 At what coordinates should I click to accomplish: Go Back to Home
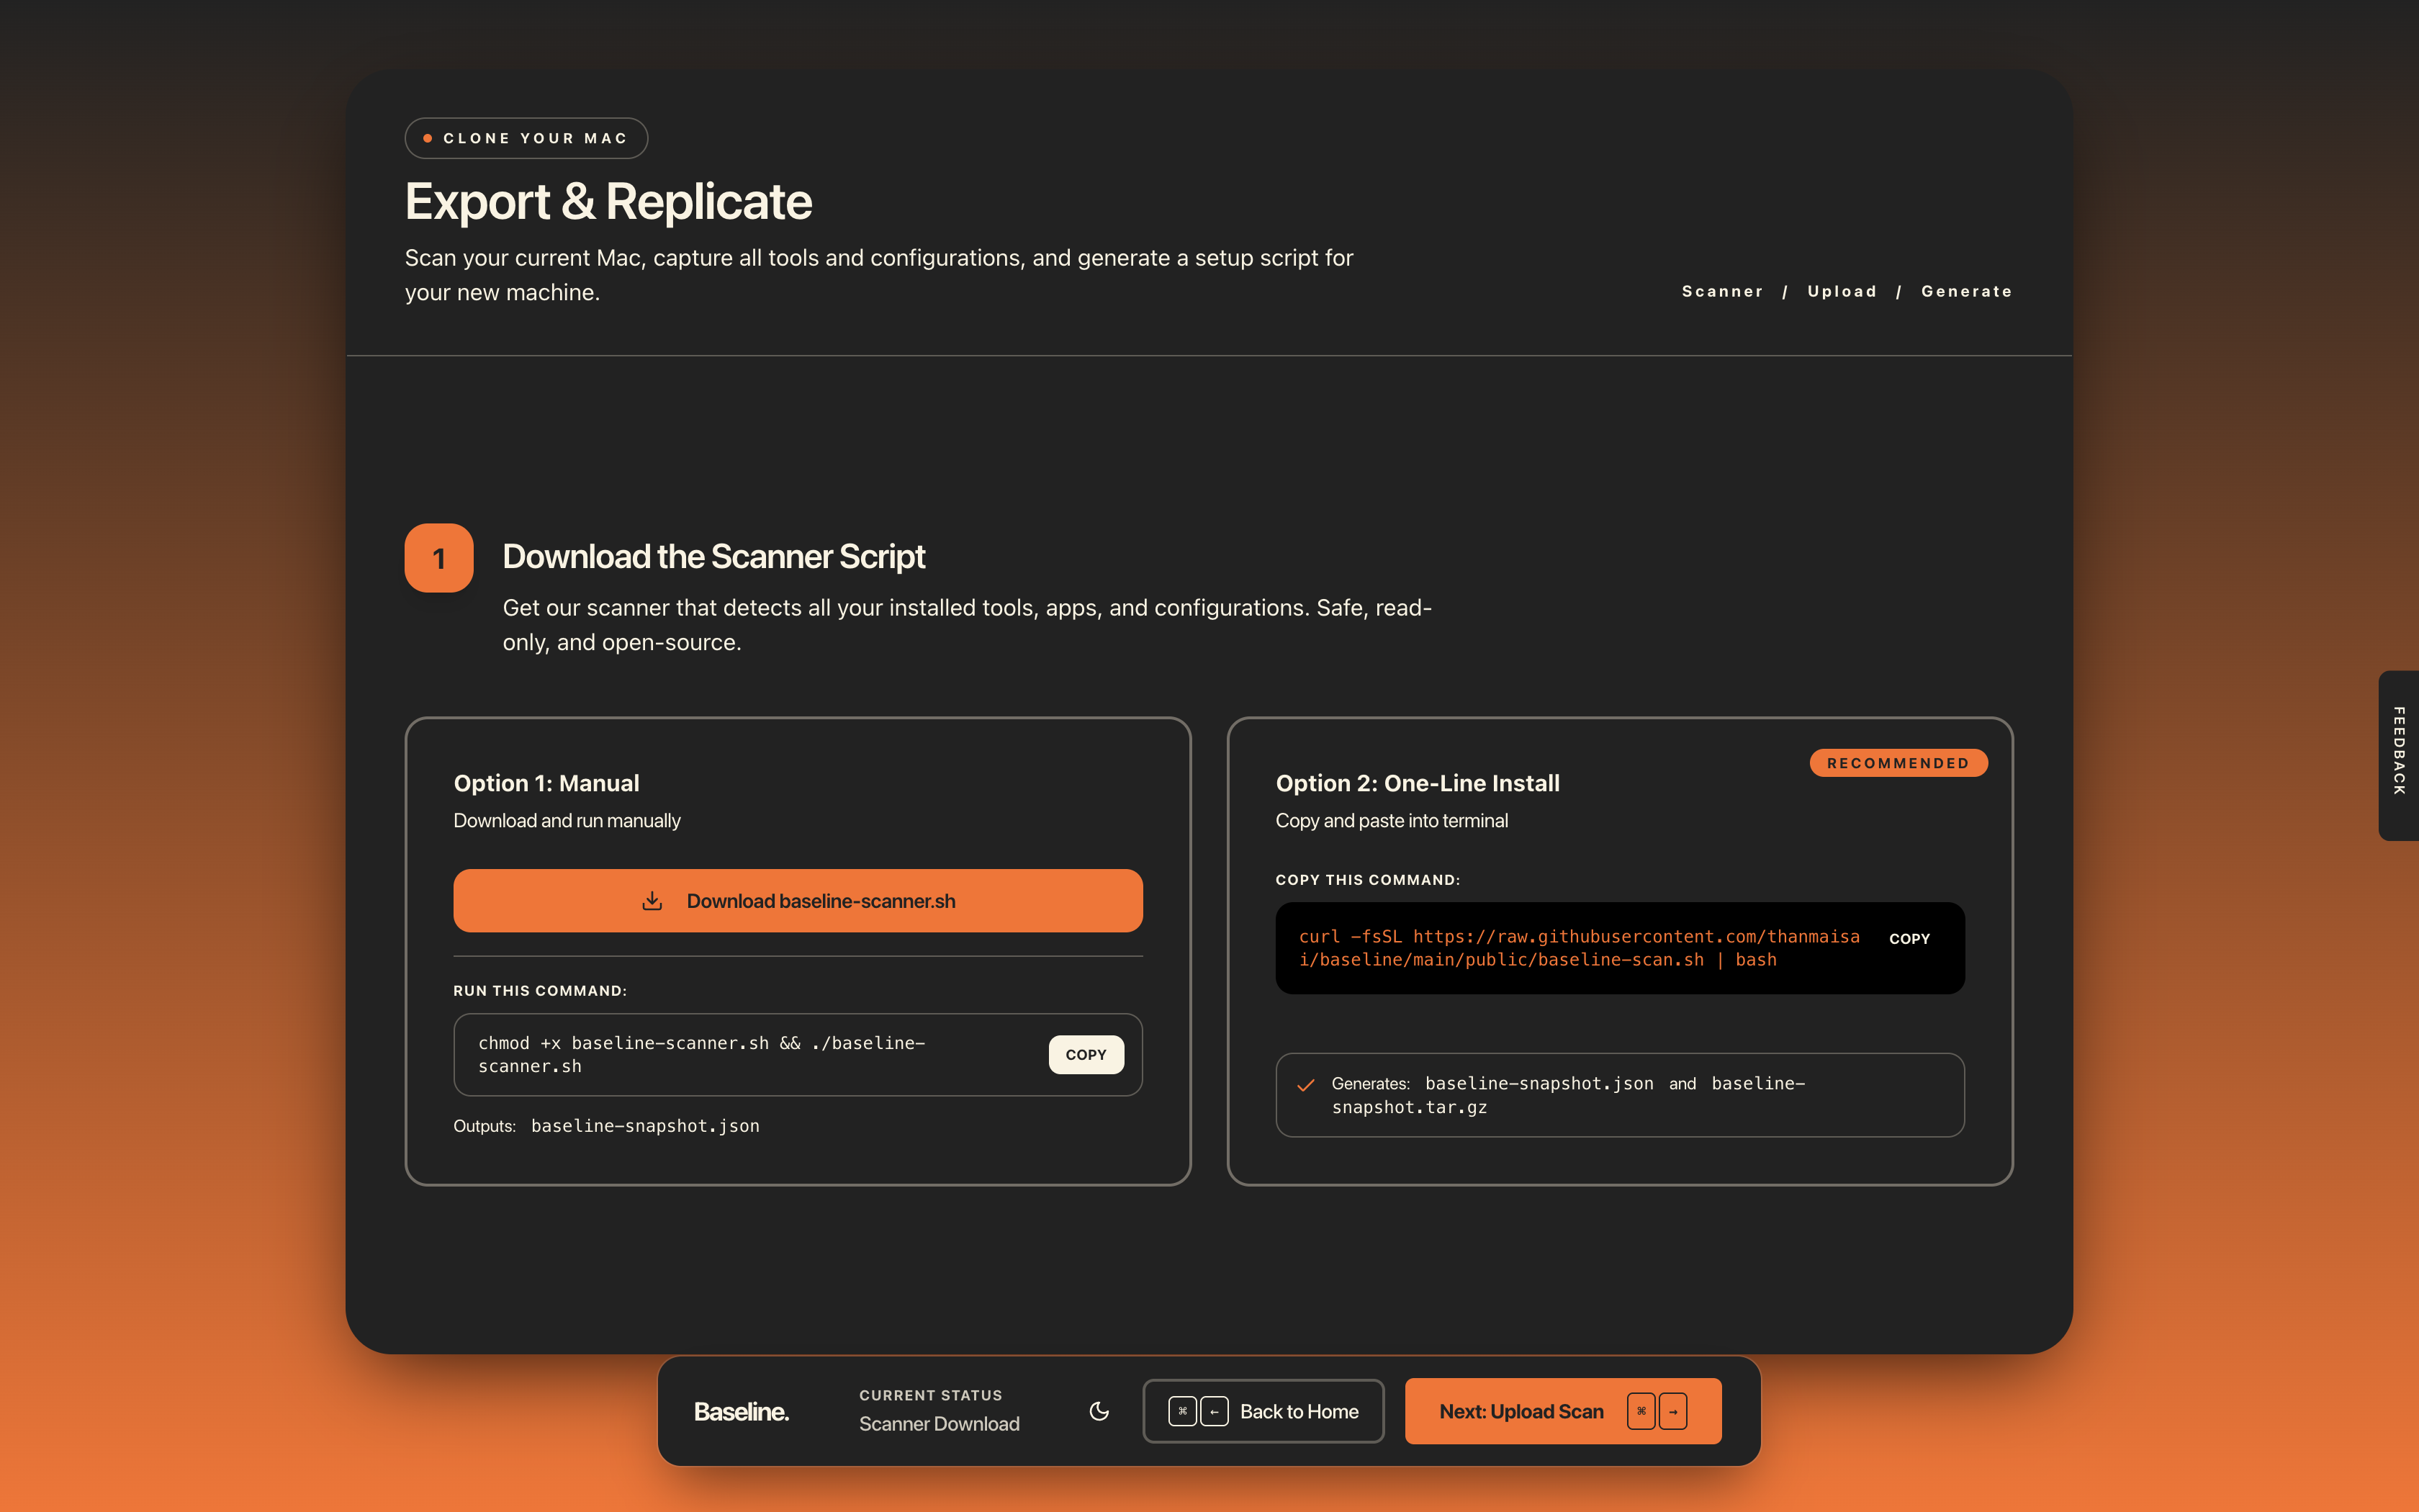(x=1299, y=1411)
